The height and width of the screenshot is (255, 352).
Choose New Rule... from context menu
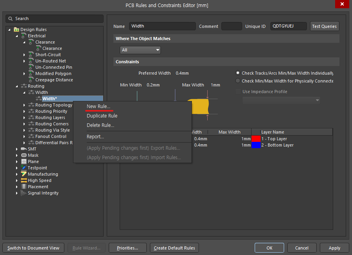coord(133,106)
